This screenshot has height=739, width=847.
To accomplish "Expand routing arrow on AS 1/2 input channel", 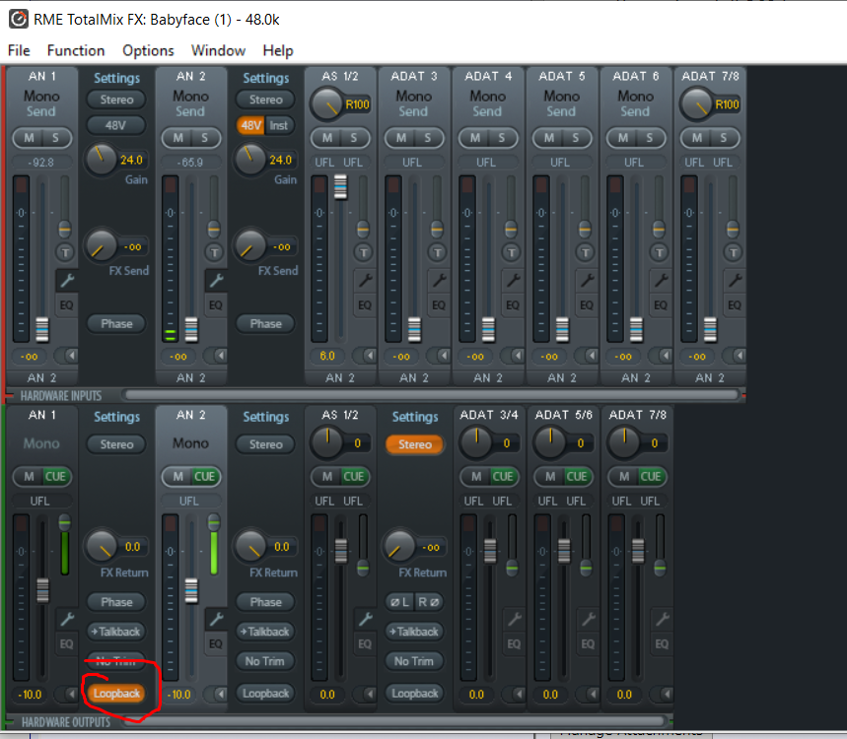I will 365,355.
